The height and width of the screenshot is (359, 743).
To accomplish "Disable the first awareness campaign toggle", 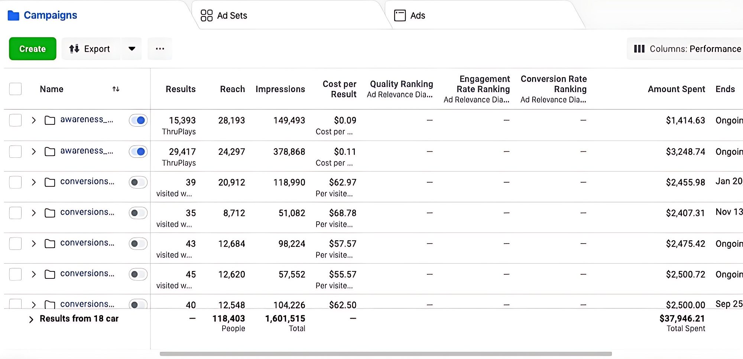I will (x=138, y=120).
